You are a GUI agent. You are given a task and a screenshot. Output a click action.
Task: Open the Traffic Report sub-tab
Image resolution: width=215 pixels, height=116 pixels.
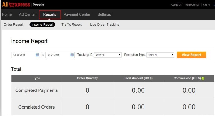tap(71, 25)
